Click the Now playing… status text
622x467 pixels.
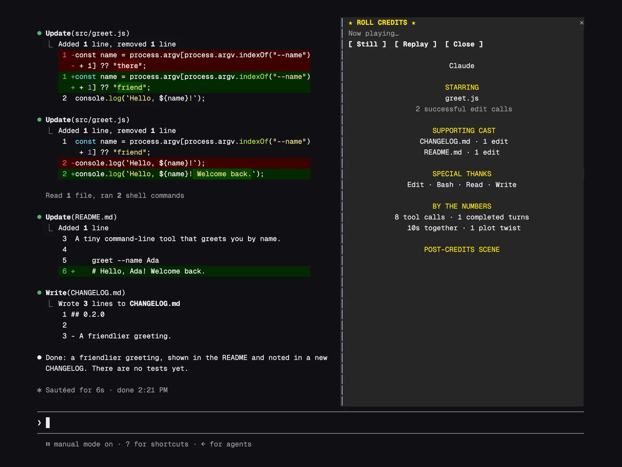(374, 33)
